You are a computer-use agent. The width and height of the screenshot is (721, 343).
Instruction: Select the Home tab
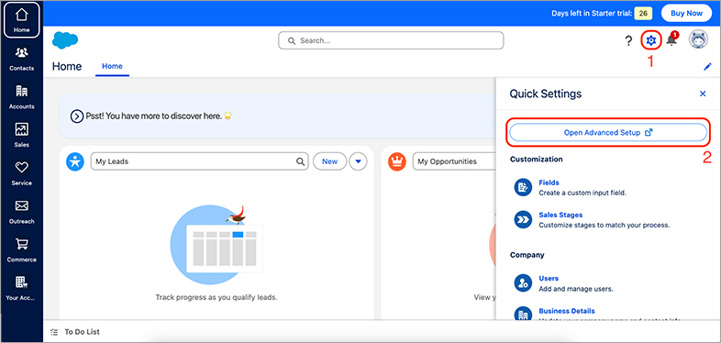[112, 66]
